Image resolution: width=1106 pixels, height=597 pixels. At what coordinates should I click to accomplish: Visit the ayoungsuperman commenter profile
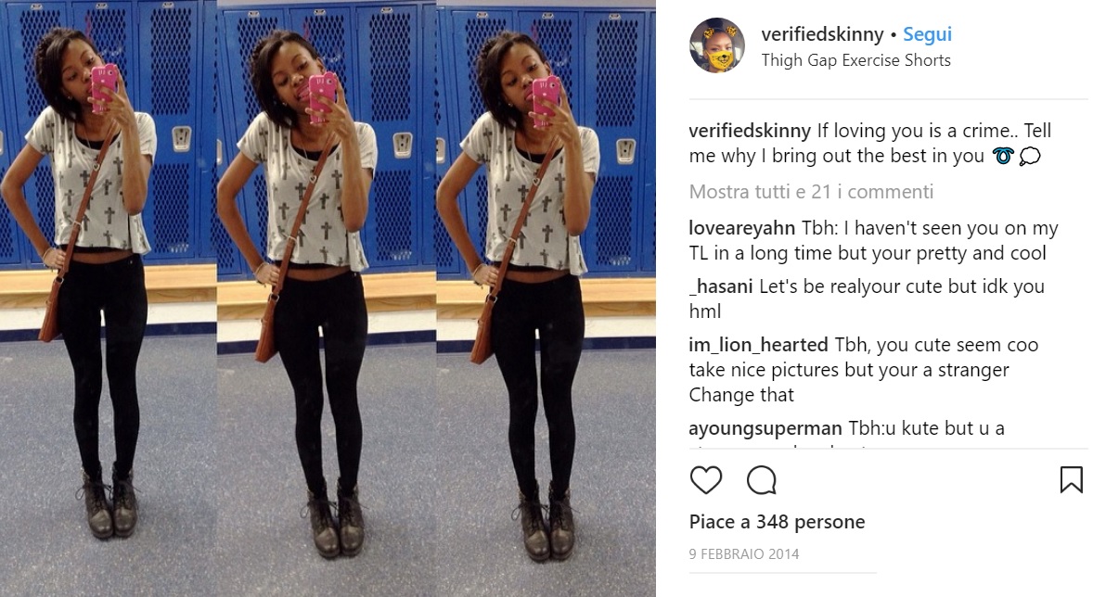(x=765, y=428)
